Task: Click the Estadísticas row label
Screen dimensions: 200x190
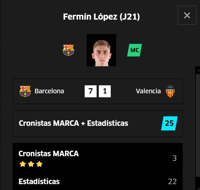Action: [x=39, y=181]
